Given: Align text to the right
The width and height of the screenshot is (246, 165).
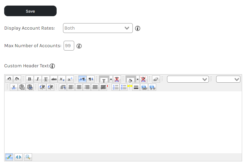Looking at the screenshot, I should pos(87,87).
